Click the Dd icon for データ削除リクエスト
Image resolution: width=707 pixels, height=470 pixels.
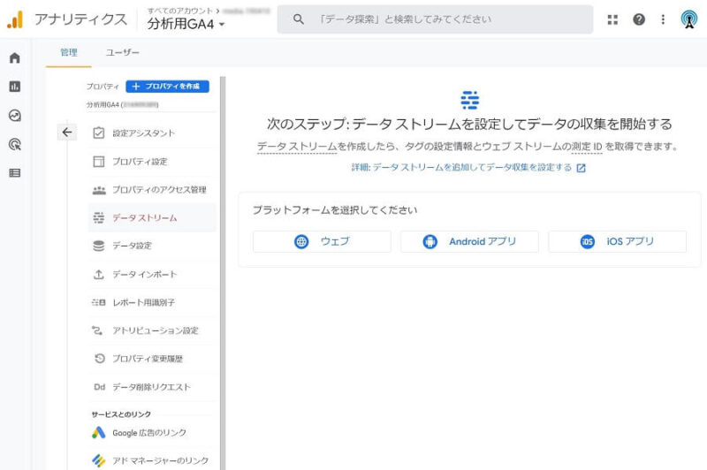pos(100,387)
